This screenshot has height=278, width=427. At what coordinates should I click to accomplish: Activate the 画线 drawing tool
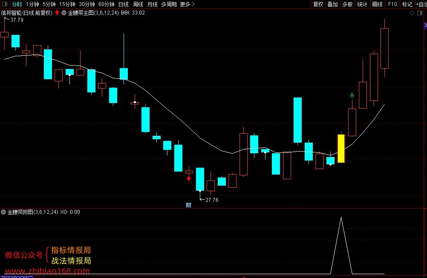click(x=377, y=4)
